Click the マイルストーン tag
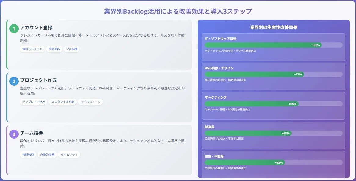This screenshot has height=181, width=356. click(x=90, y=102)
